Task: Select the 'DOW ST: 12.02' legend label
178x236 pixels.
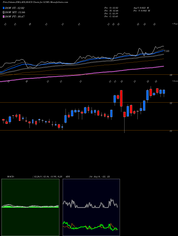Action: tap(15, 8)
